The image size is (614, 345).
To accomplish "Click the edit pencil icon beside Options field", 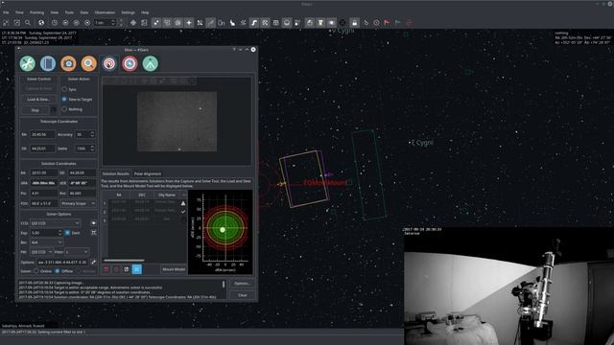I will 94,262.
